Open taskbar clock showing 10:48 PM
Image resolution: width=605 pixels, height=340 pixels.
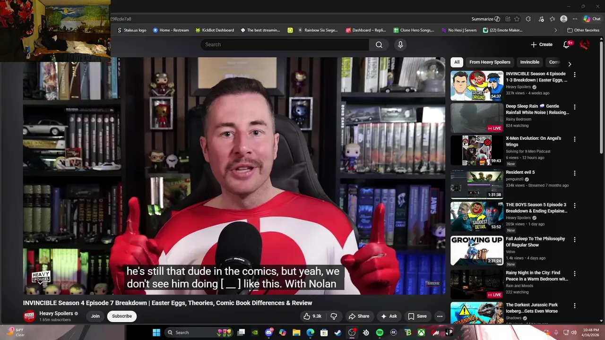pyautogui.click(x=591, y=332)
